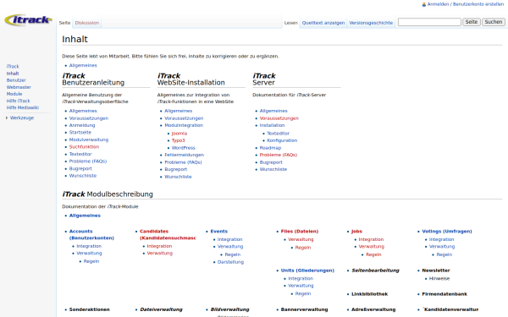Open the Jobs module link

pyautogui.click(x=356, y=232)
